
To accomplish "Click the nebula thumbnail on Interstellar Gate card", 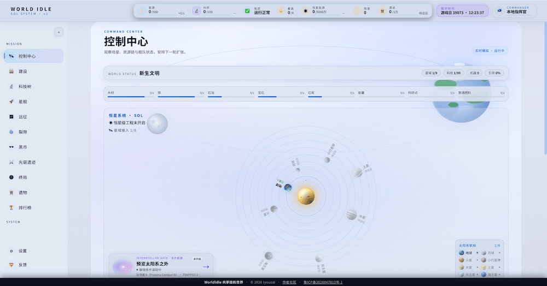I will (123, 267).
